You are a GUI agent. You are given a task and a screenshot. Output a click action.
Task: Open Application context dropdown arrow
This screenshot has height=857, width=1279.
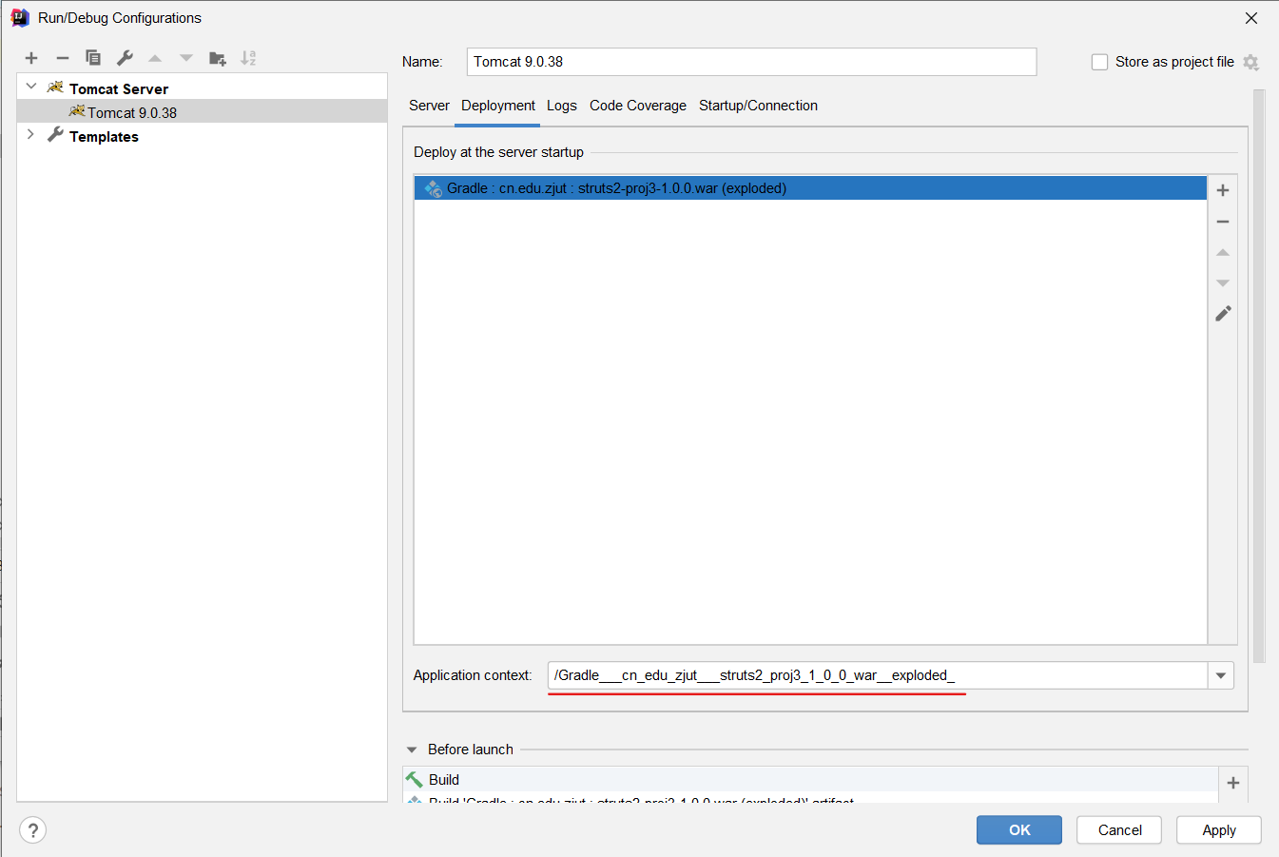(1221, 675)
